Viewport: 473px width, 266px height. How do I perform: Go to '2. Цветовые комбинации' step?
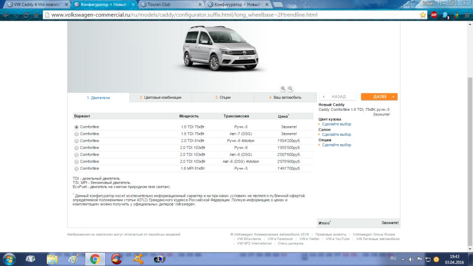click(x=160, y=97)
